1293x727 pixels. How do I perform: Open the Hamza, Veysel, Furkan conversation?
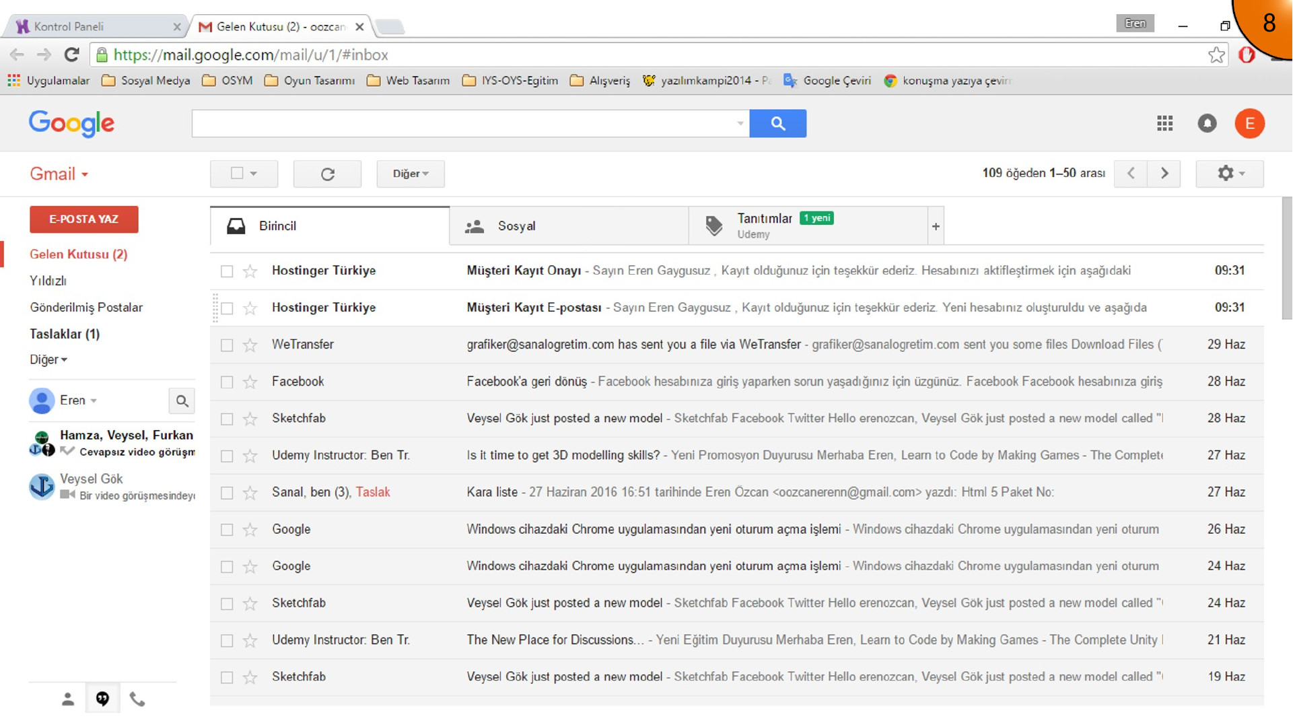tap(112, 443)
